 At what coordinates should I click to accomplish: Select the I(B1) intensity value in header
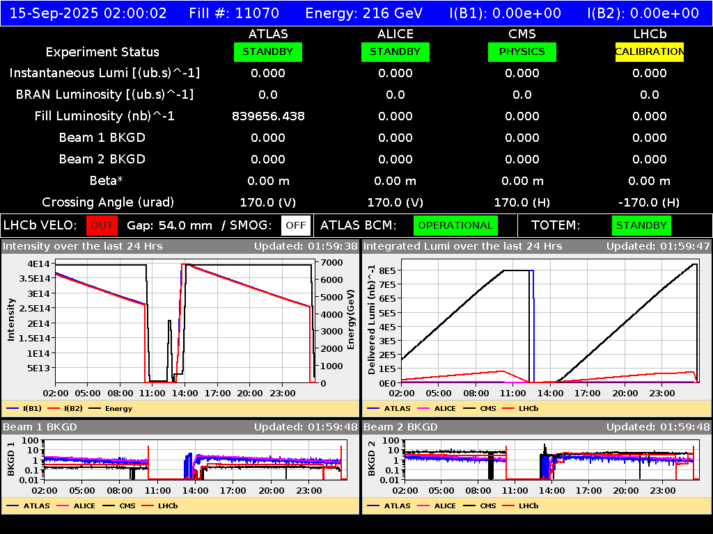pyautogui.click(x=506, y=13)
